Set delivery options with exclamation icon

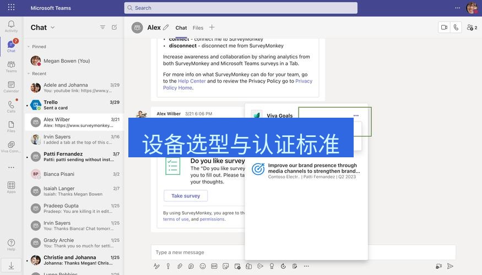pyautogui.click(x=168, y=266)
